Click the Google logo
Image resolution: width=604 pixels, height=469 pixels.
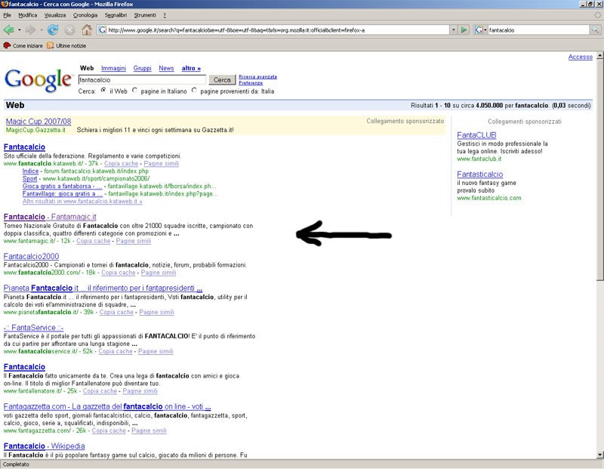point(38,80)
